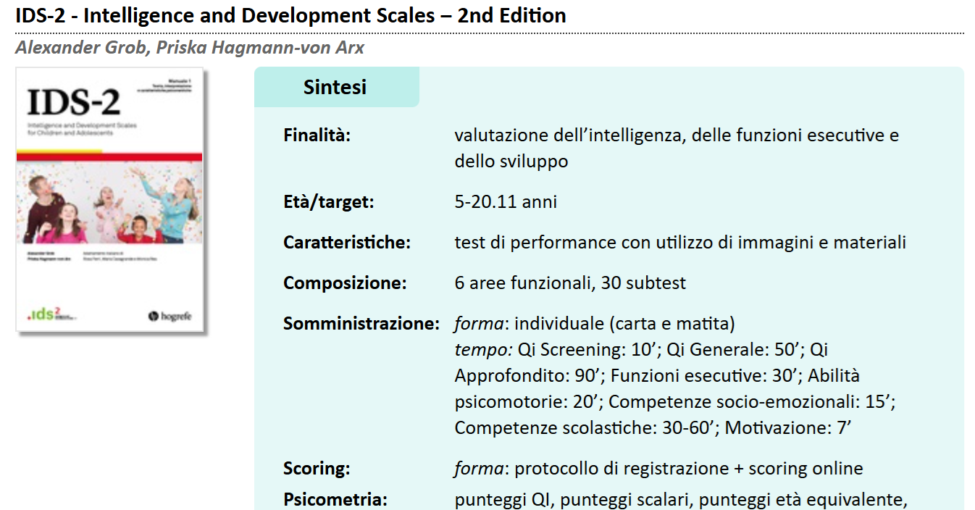Click the 'Composizione:' label
This screenshot has width=975, height=510.
(x=345, y=283)
